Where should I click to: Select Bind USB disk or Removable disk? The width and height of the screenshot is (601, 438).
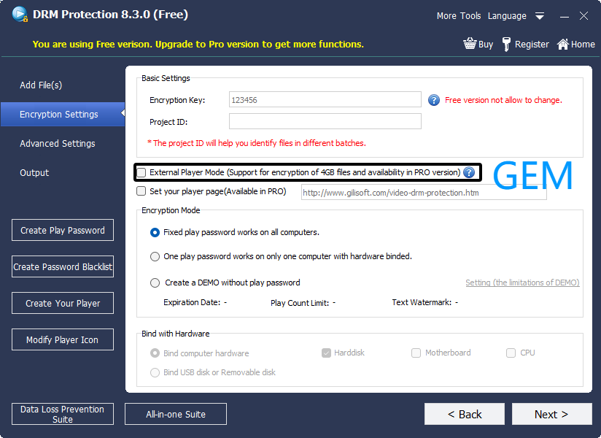pos(155,372)
